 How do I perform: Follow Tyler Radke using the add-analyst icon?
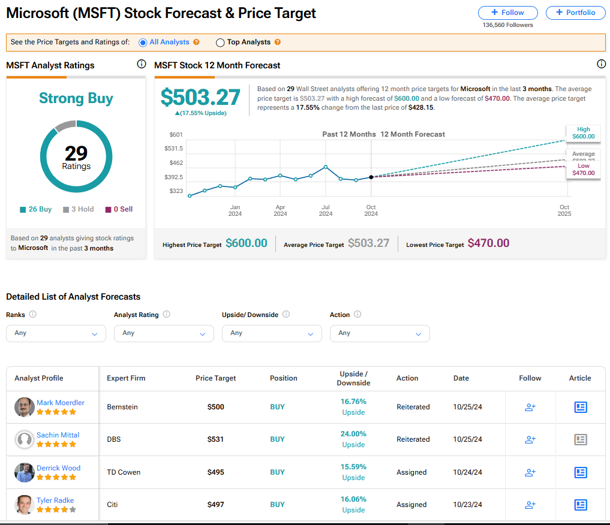coord(530,505)
